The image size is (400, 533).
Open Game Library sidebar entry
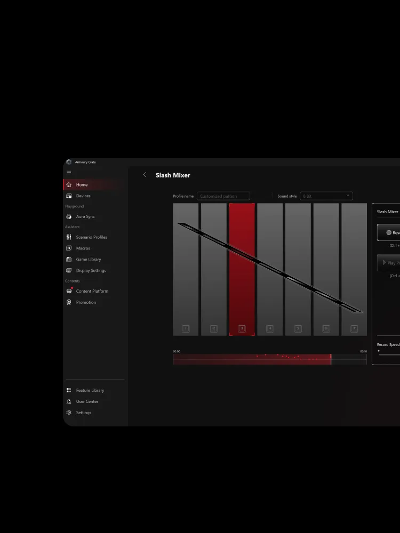coord(89,260)
